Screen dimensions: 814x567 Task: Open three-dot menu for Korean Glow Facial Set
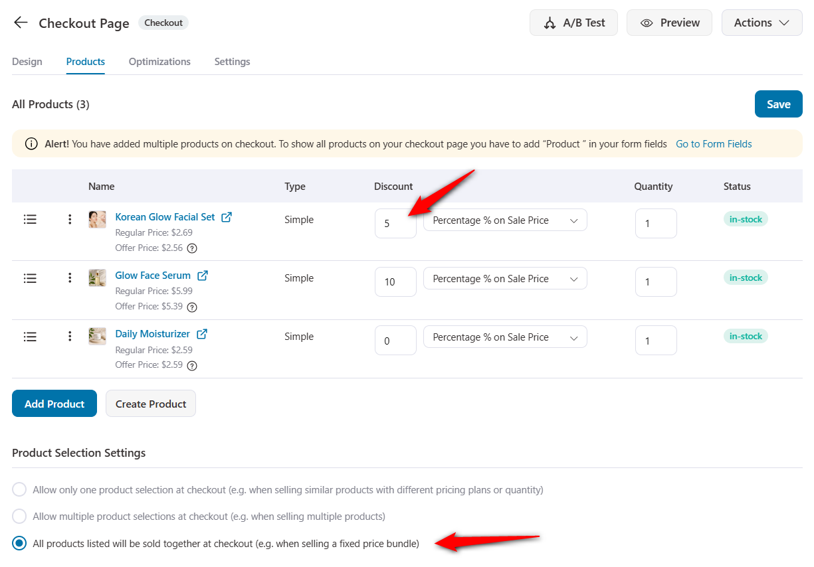click(70, 219)
